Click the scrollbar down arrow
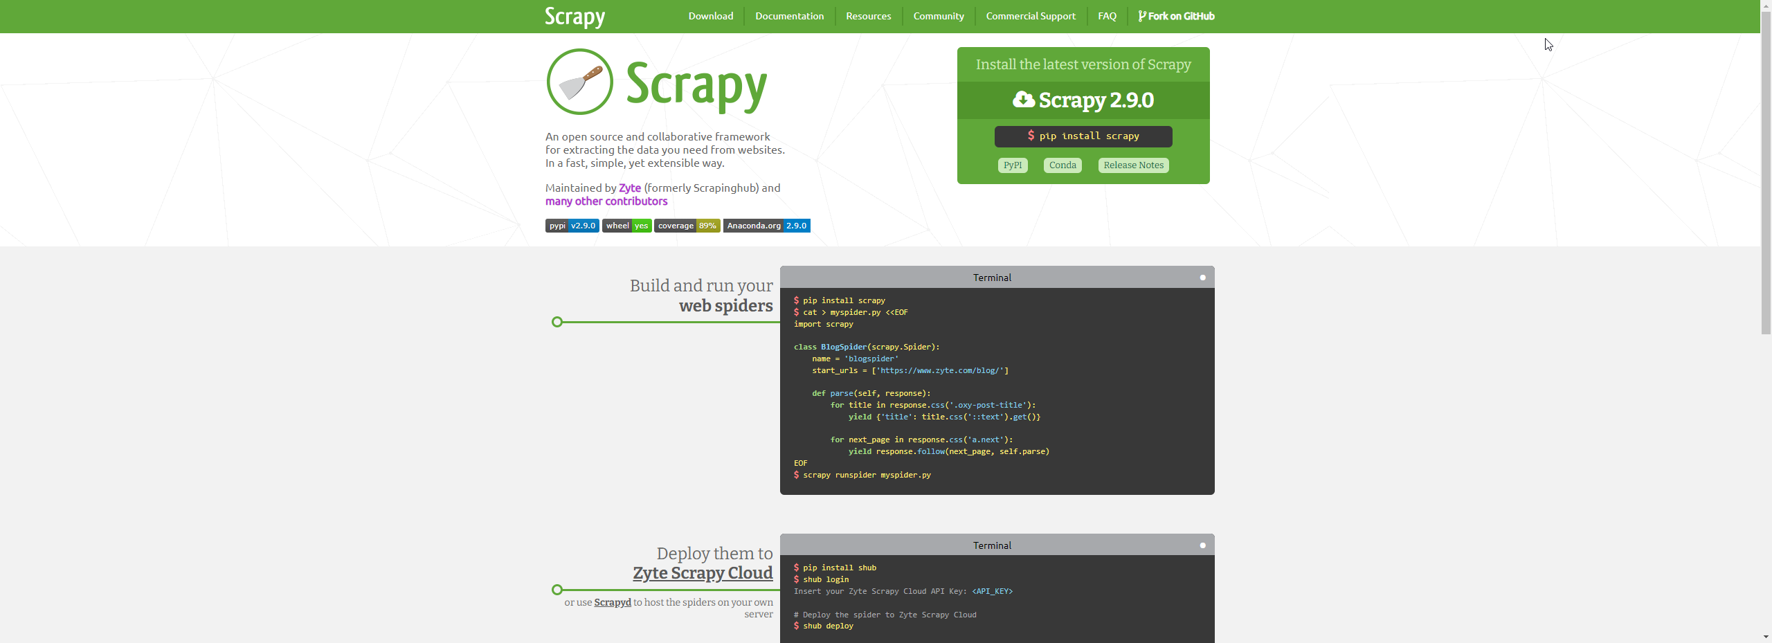This screenshot has width=1772, height=643. (1766, 637)
